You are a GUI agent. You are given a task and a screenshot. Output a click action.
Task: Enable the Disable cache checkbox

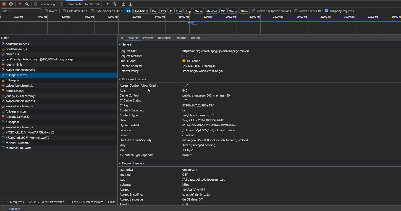pyautogui.click(x=62, y=4)
